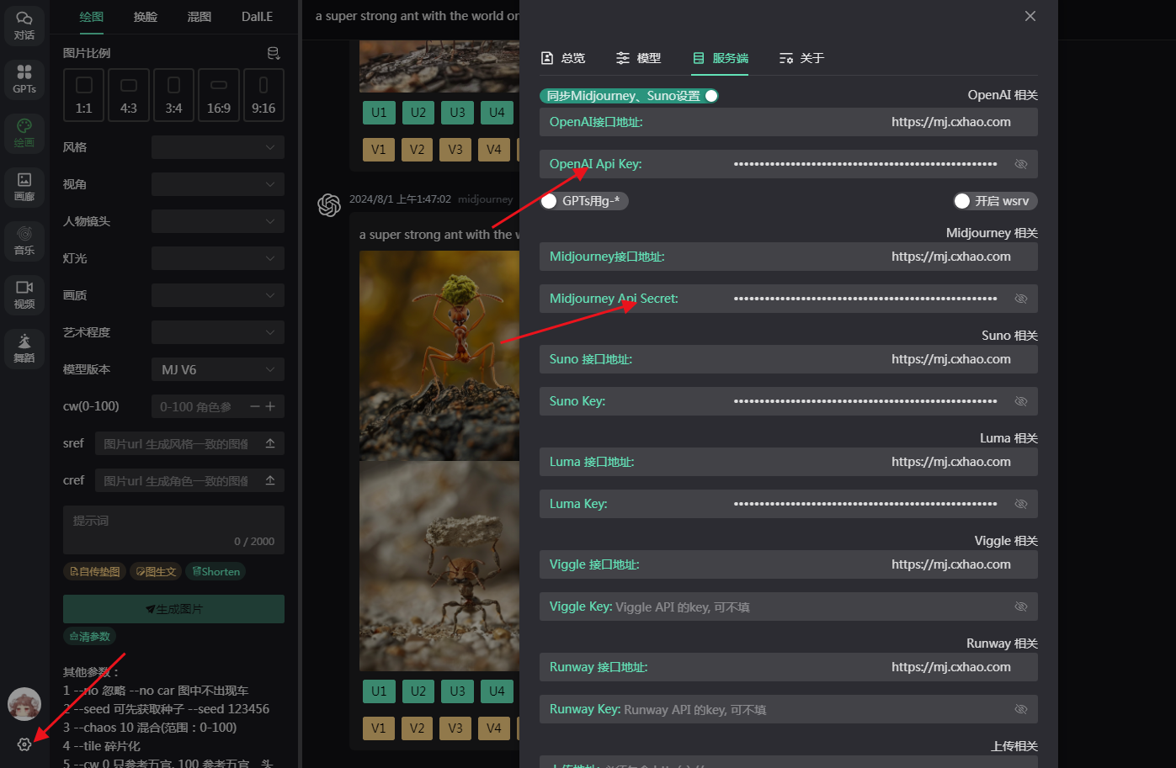Toggle visibility of the Runway Key
Viewport: 1176px width, 768px height.
(1021, 709)
